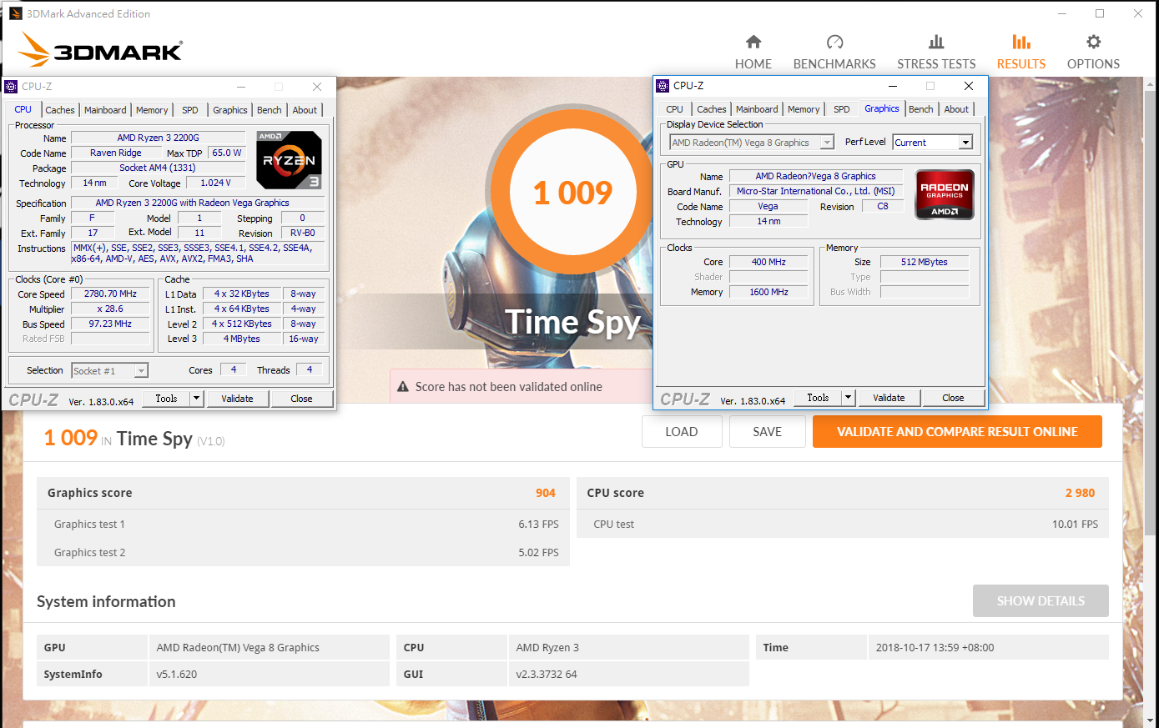Image resolution: width=1159 pixels, height=728 pixels.
Task: Open Tools dropdown arrow in left CPU-Z
Action: 197,399
